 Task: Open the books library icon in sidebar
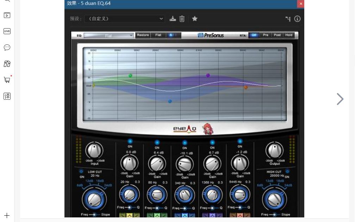click(x=7, y=64)
